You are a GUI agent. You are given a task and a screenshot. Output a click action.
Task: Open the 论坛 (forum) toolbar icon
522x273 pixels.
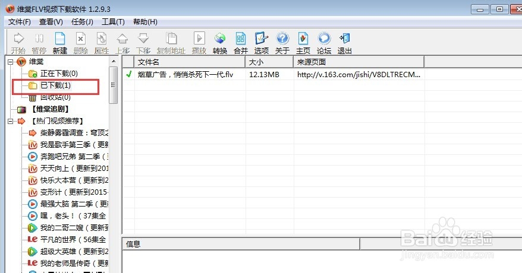tap(324, 43)
